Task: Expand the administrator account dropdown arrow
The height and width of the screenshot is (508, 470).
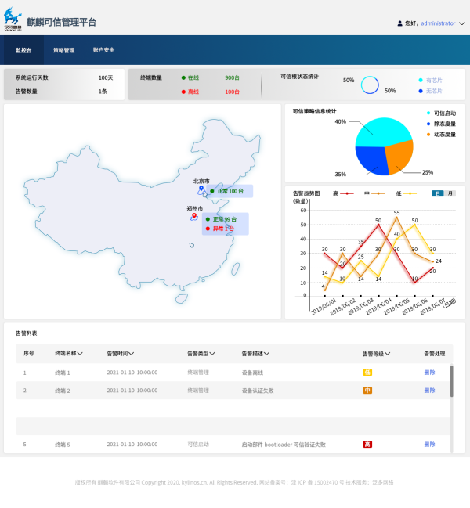Action: tap(461, 23)
